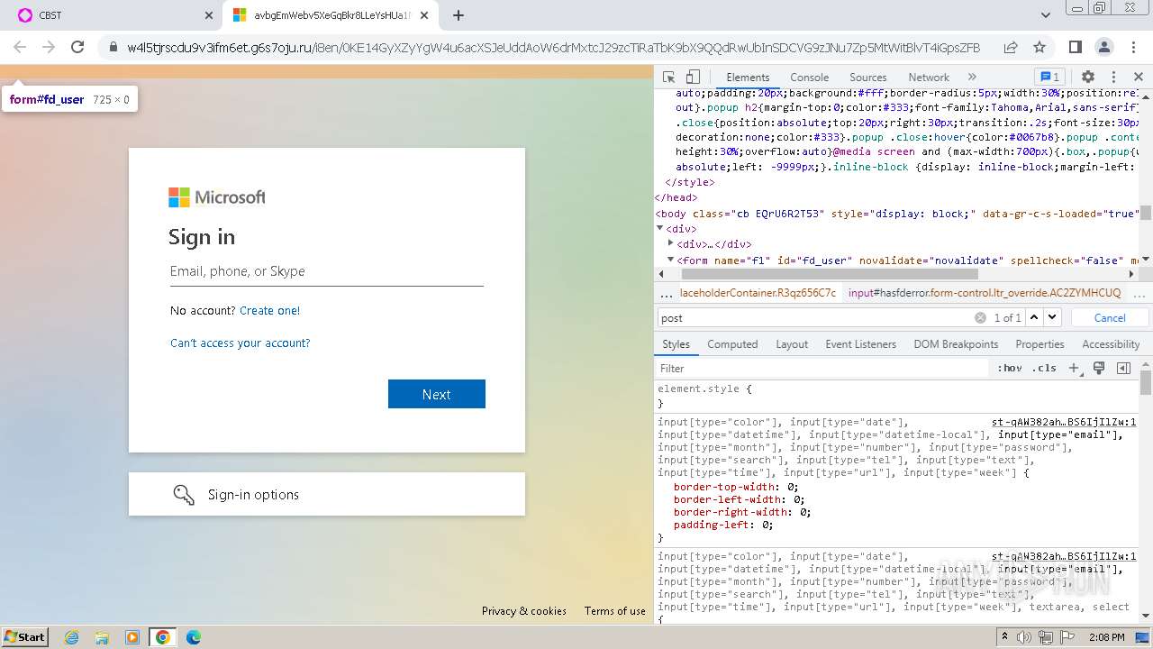Open Microsoft Edge from taskbar
The width and height of the screenshot is (1153, 649).
193,637
